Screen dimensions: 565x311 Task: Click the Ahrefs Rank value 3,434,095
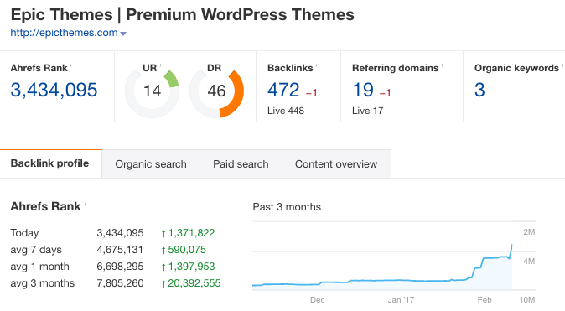tap(54, 90)
